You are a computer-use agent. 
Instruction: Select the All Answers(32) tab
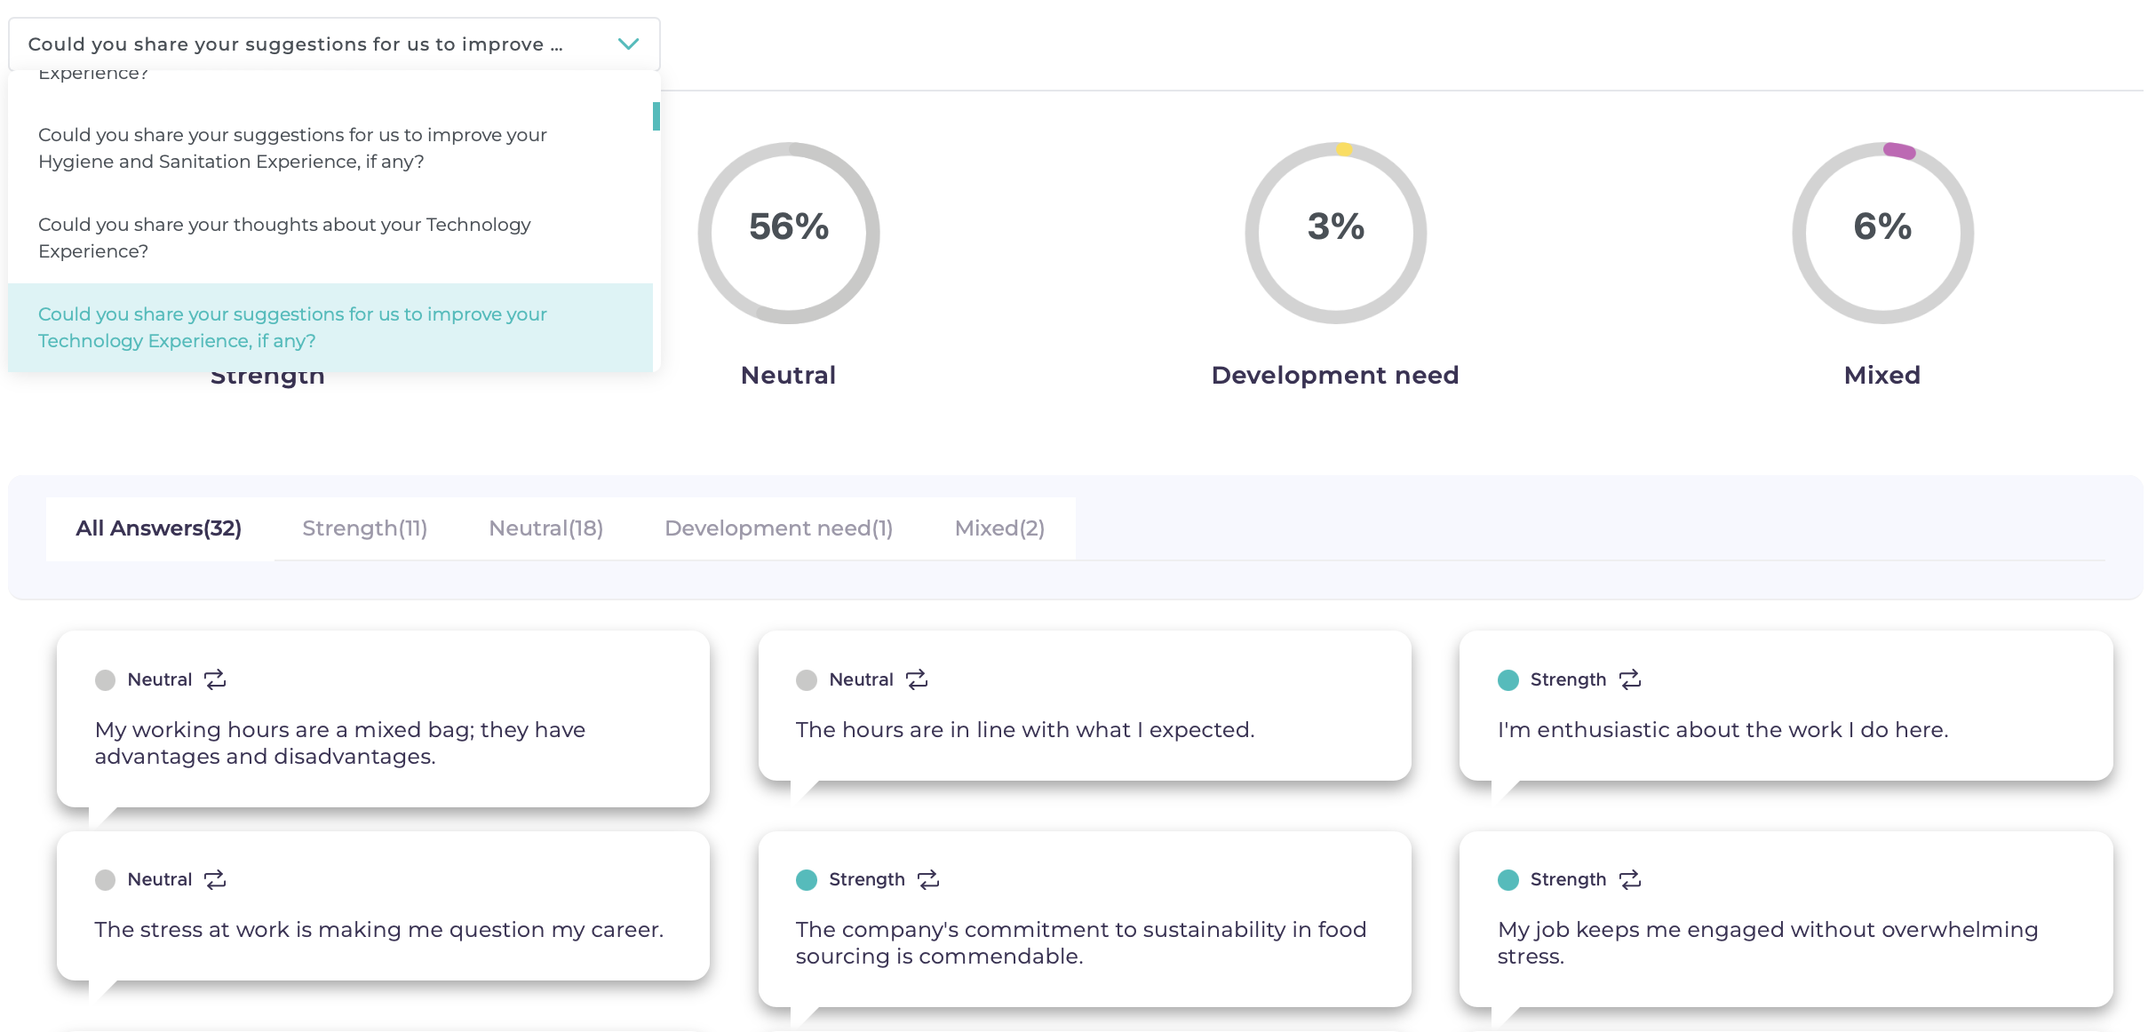159,528
